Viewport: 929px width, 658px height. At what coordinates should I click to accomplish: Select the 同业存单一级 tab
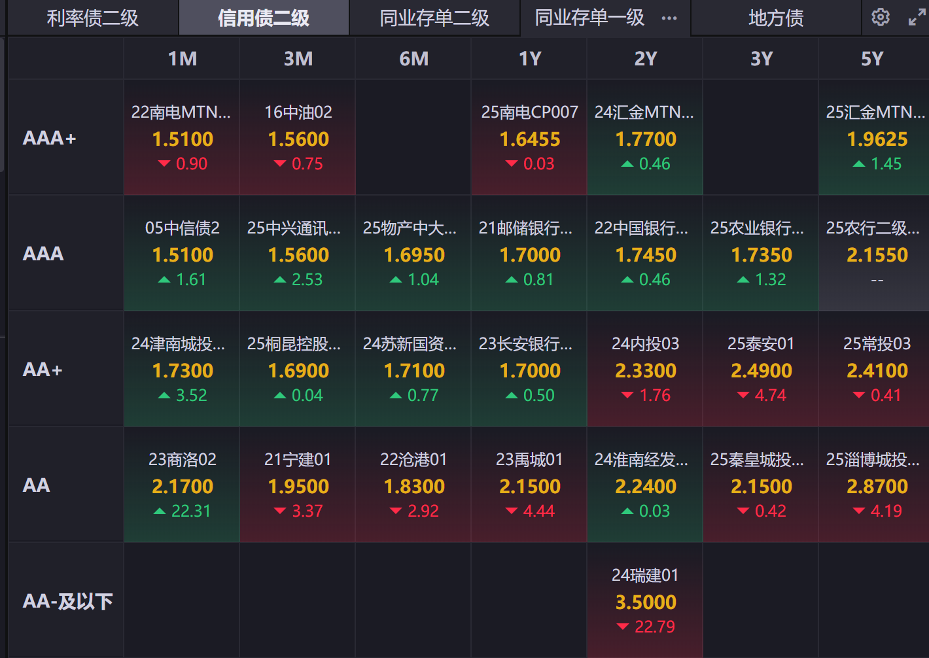[x=589, y=18]
